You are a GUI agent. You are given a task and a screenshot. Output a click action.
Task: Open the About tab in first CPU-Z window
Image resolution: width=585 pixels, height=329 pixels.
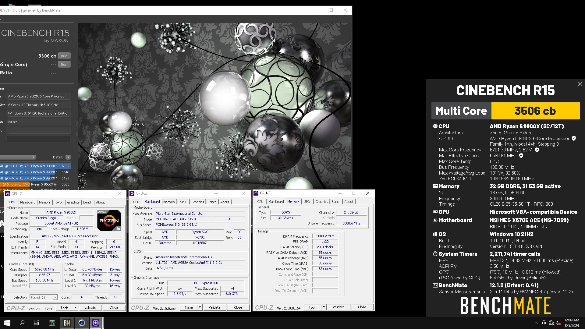[x=101, y=202]
